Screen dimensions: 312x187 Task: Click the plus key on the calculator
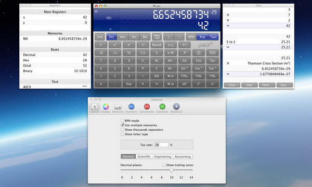tap(142, 84)
